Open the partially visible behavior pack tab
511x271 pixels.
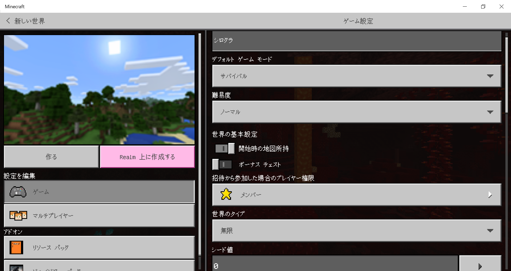pos(99,266)
